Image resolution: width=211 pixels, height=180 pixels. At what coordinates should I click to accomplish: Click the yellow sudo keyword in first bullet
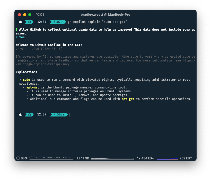(x=26, y=80)
